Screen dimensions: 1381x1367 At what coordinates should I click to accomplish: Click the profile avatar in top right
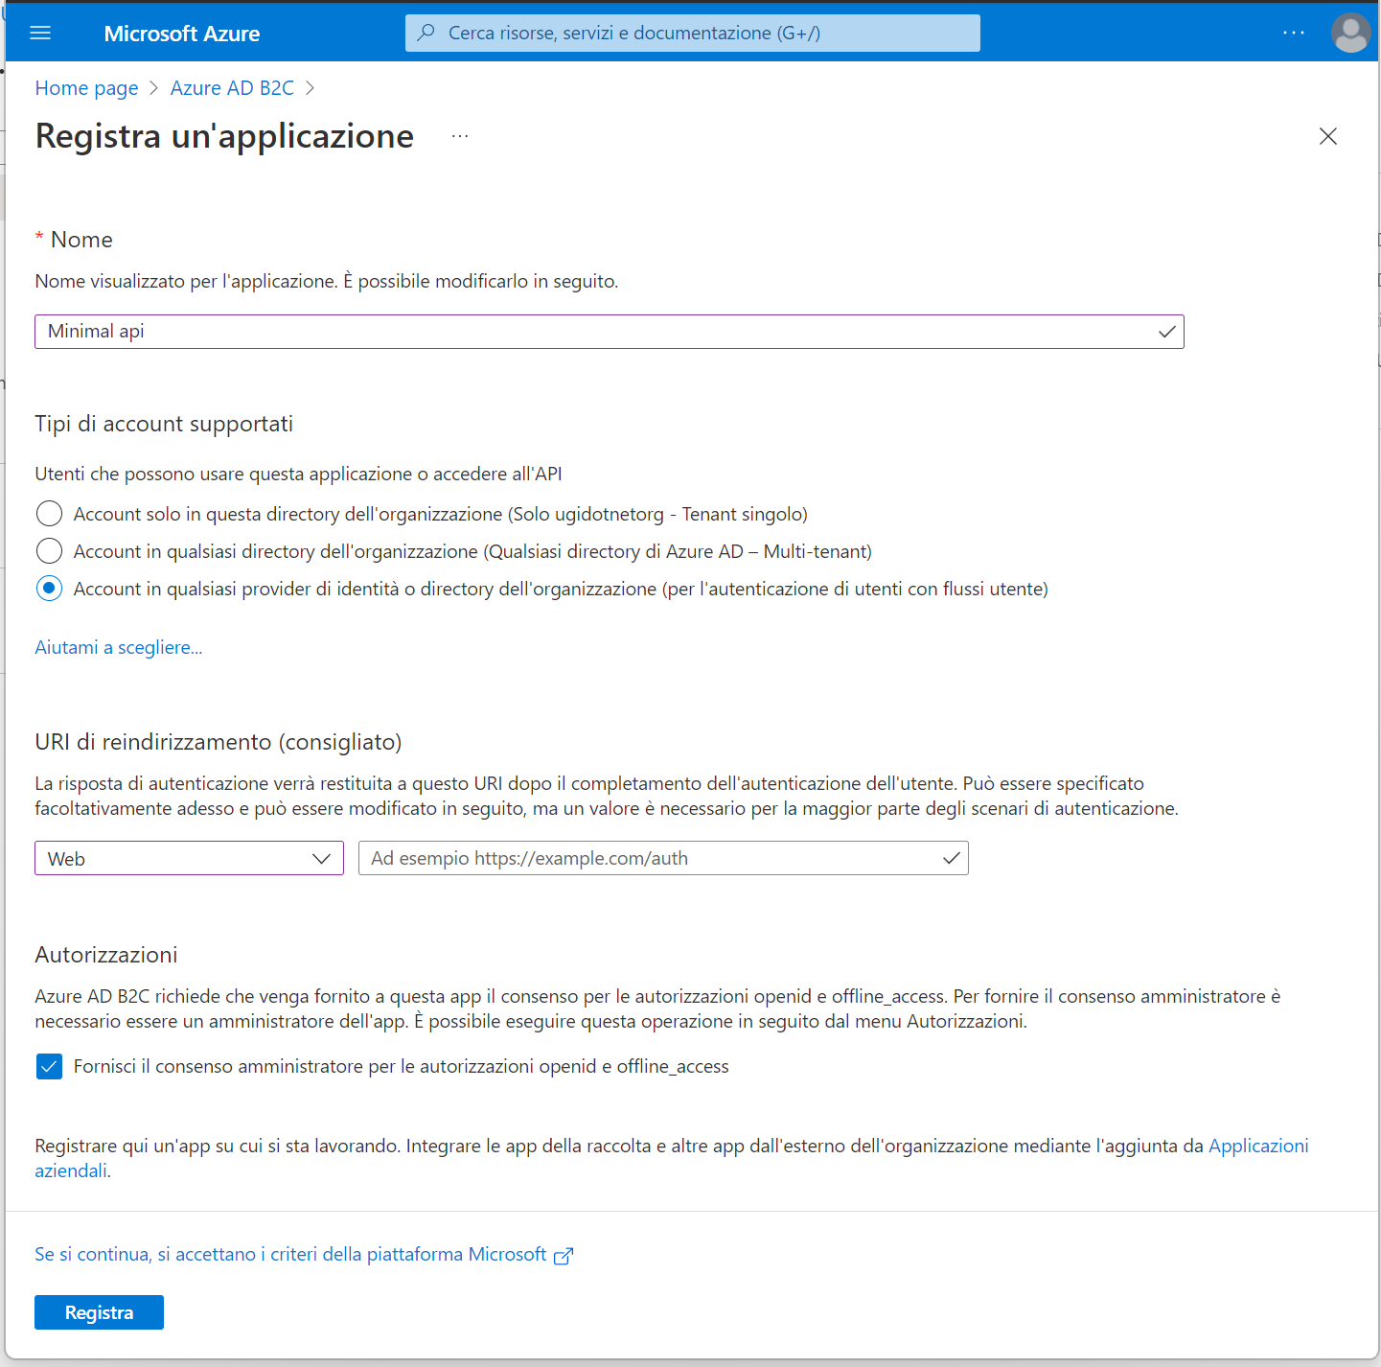click(x=1350, y=33)
